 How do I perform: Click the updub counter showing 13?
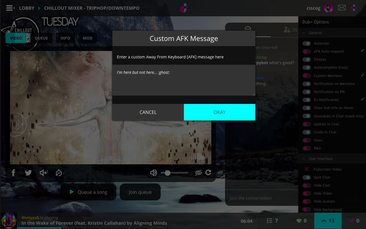(328, 221)
